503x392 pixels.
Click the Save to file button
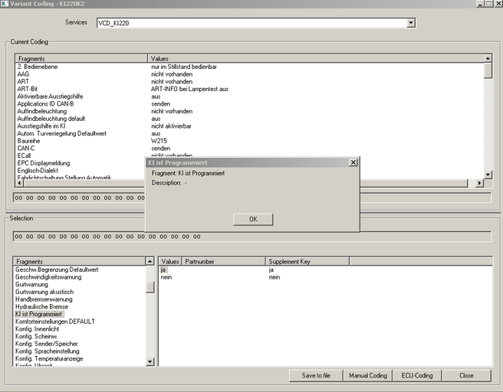316,375
